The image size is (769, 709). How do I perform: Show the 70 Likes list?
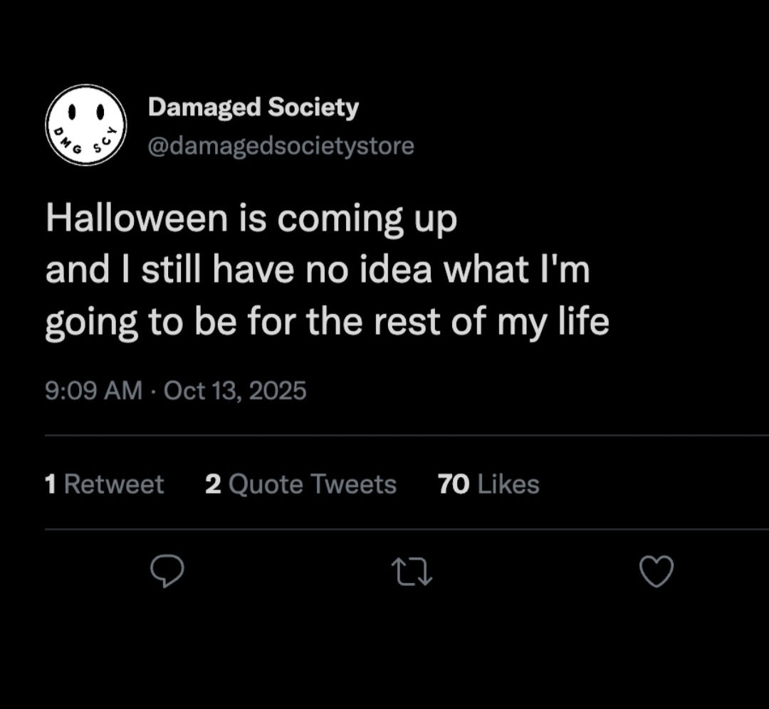coord(488,484)
